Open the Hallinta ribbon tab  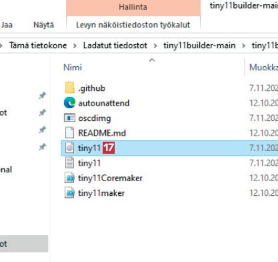[133, 7]
